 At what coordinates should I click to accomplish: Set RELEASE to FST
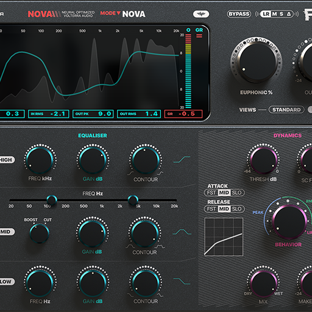coord(211,209)
